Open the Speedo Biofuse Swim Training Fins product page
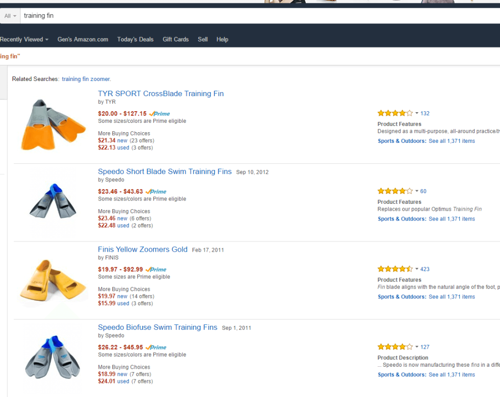 coord(158,327)
